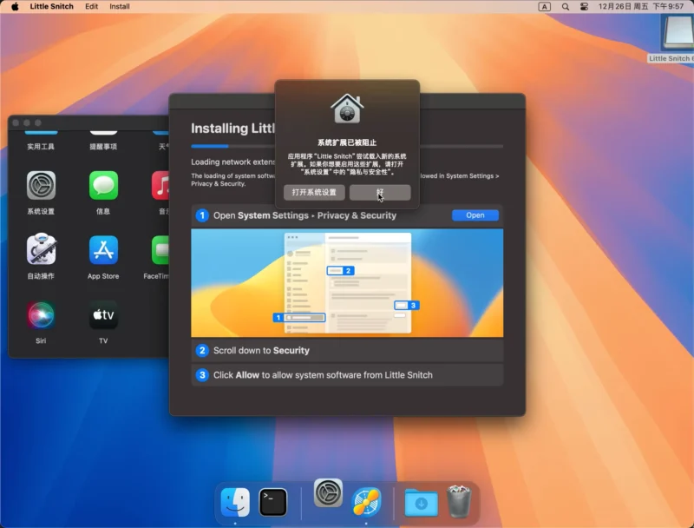694x528 pixels.
Task: Open the Apple TV app icon
Action: tap(103, 314)
